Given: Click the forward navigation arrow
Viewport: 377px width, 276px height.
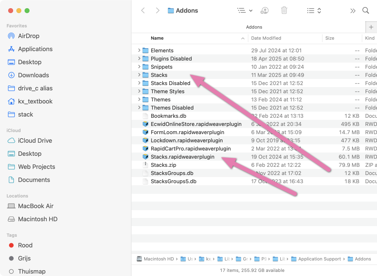Looking at the screenshot, I should coord(157,11).
